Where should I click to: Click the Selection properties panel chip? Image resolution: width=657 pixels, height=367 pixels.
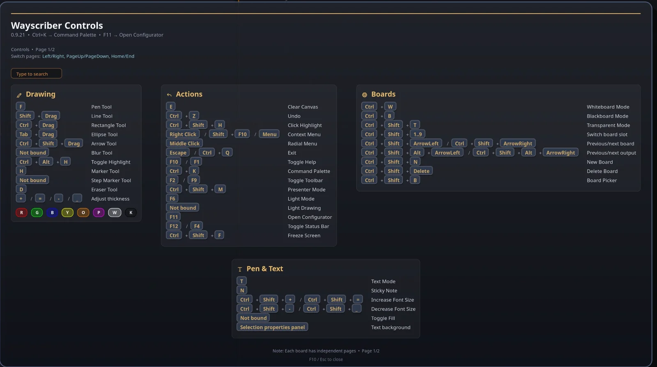point(272,327)
